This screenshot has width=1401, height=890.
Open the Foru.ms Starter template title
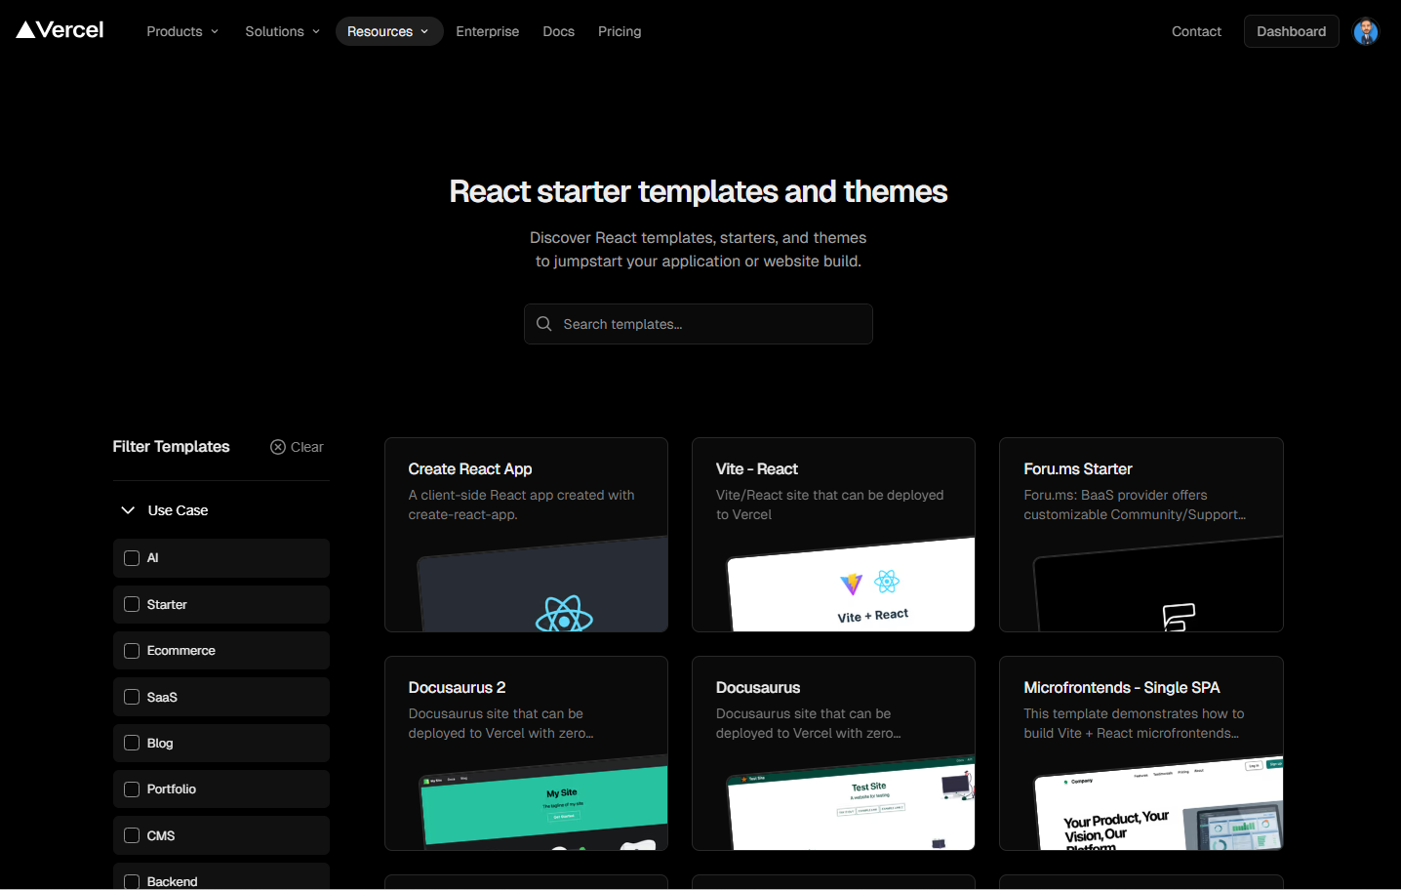pos(1078,469)
